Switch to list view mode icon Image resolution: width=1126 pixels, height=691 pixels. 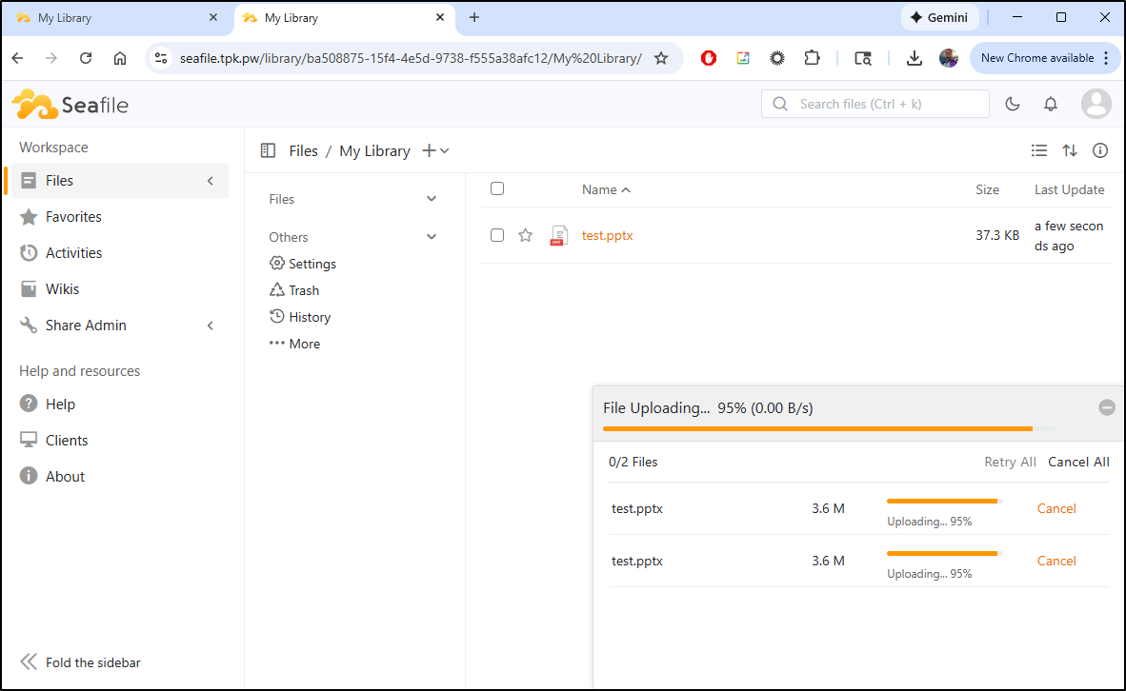[x=1039, y=150]
